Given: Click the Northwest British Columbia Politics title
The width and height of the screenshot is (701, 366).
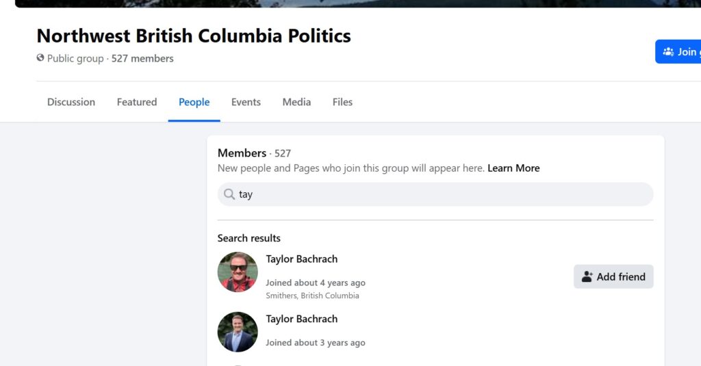Looking at the screenshot, I should click(194, 36).
